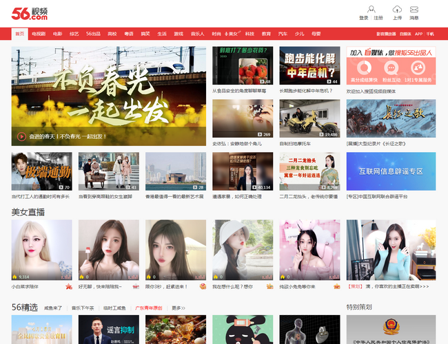
Task: Expand the 更多>> filter in 56精选
Action: click(179, 308)
